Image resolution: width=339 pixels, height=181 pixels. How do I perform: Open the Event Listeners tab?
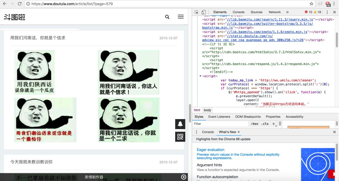point(219,117)
